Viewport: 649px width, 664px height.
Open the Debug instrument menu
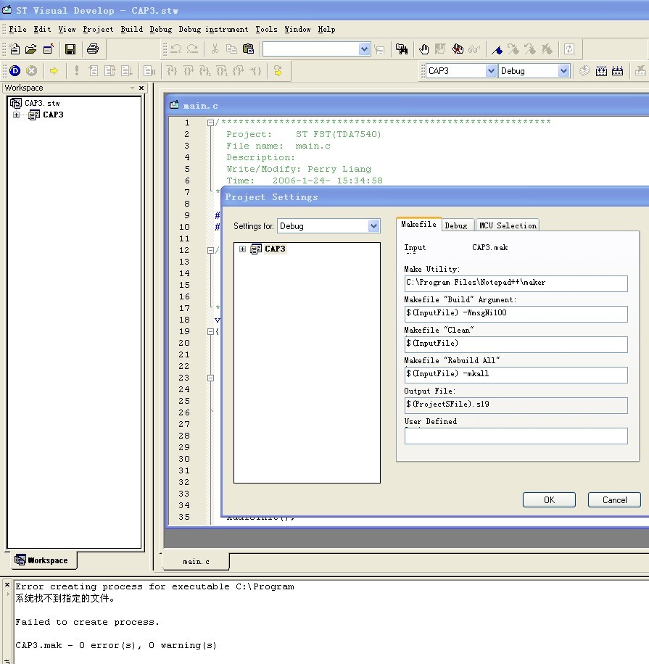click(x=213, y=29)
